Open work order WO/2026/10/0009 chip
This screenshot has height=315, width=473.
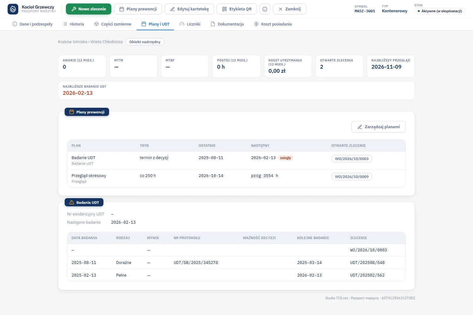pyautogui.click(x=352, y=177)
